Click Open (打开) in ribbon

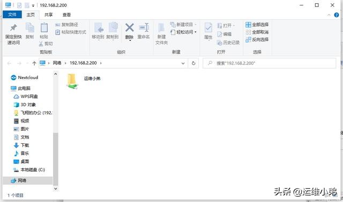coord(226,26)
